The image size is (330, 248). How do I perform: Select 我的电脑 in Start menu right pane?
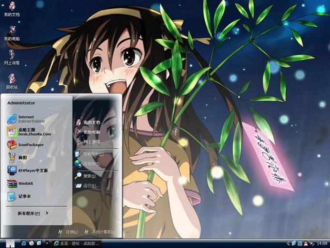88,132
